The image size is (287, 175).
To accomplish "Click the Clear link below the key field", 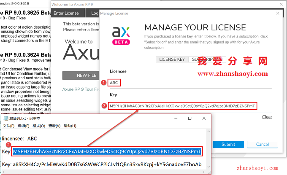I will pos(267,117).
